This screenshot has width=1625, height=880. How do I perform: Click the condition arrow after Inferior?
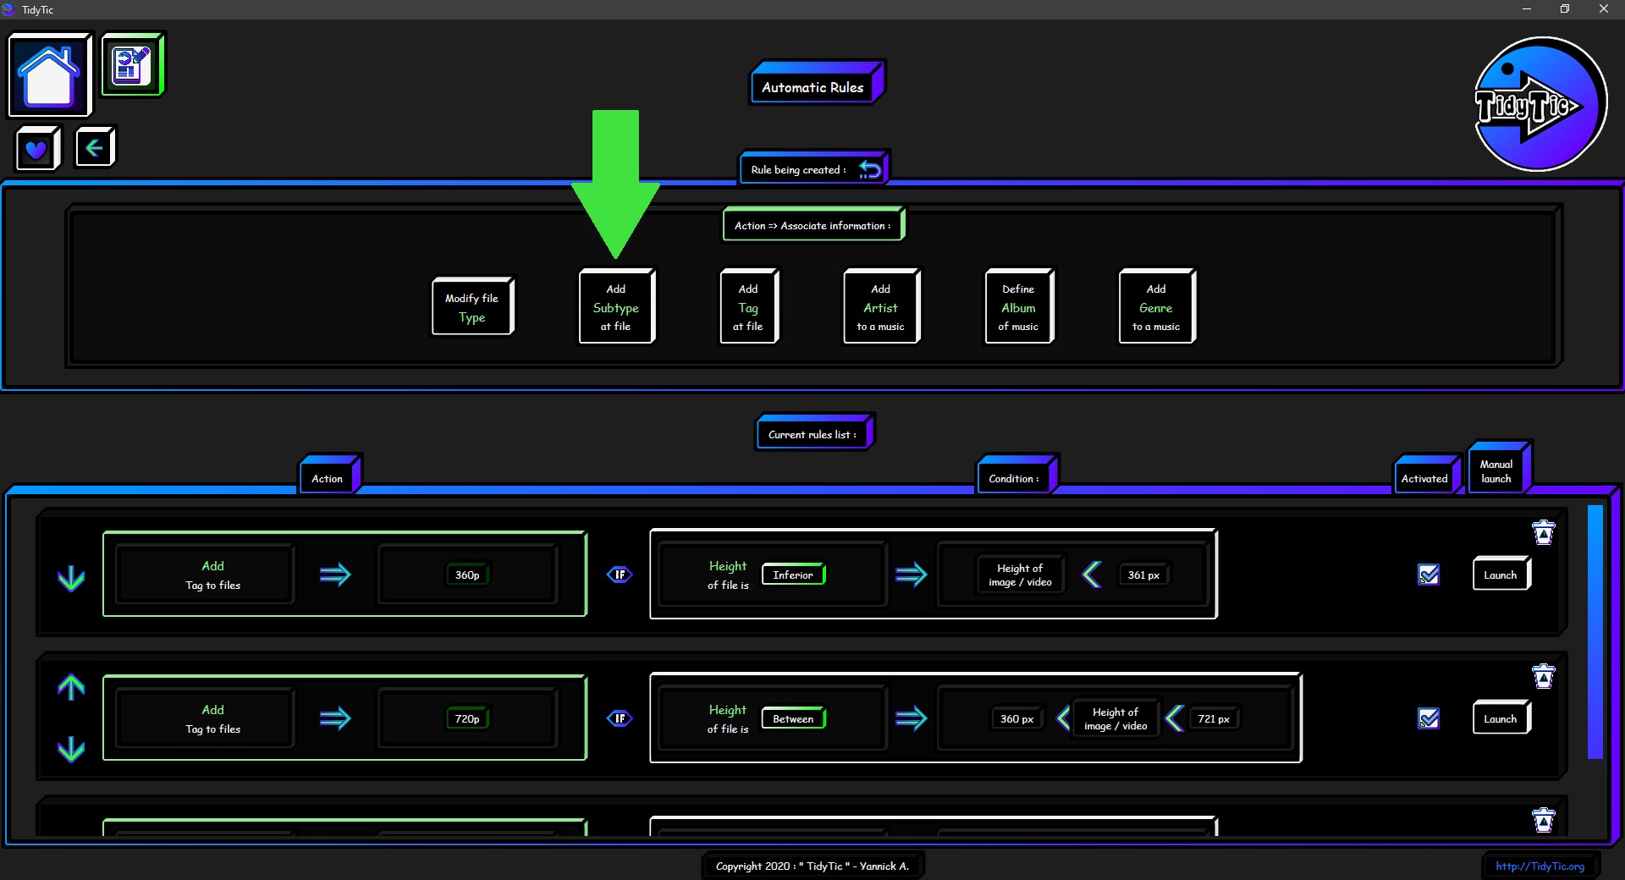911,575
